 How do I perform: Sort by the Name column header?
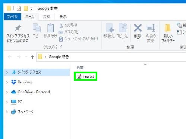pyautogui.click(x=80, y=67)
